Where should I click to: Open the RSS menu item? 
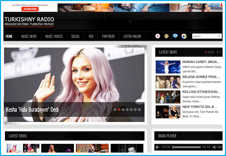tap(91, 36)
